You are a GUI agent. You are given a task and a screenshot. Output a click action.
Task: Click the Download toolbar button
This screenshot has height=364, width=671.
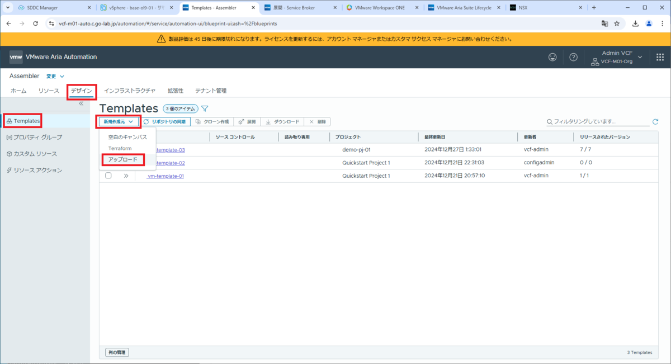pyautogui.click(x=282, y=121)
